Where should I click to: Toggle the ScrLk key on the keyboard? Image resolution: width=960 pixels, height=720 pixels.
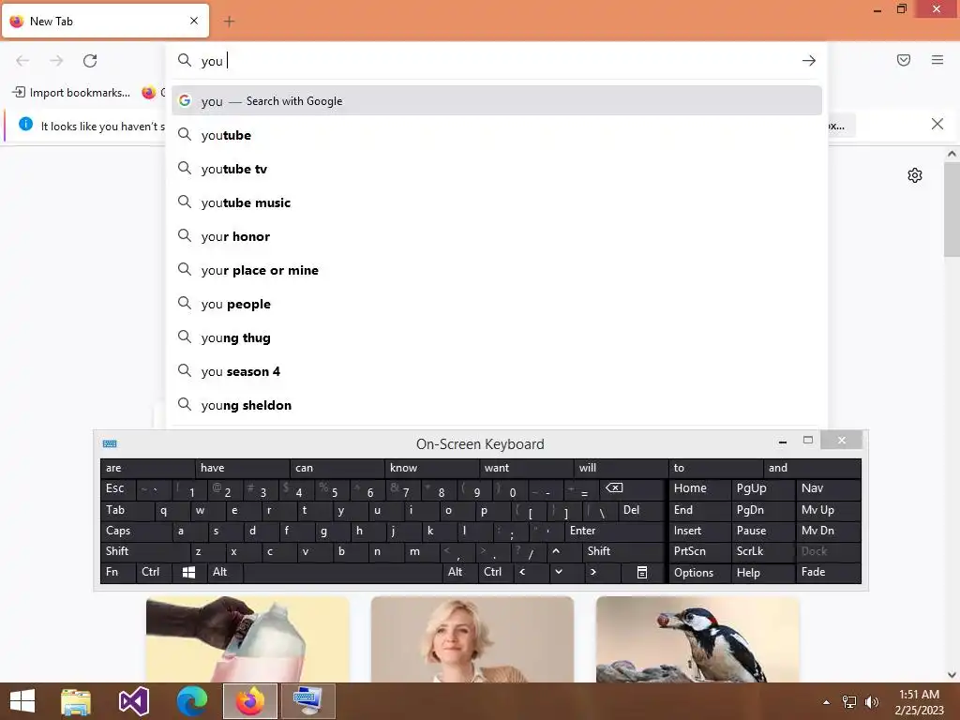point(762,551)
